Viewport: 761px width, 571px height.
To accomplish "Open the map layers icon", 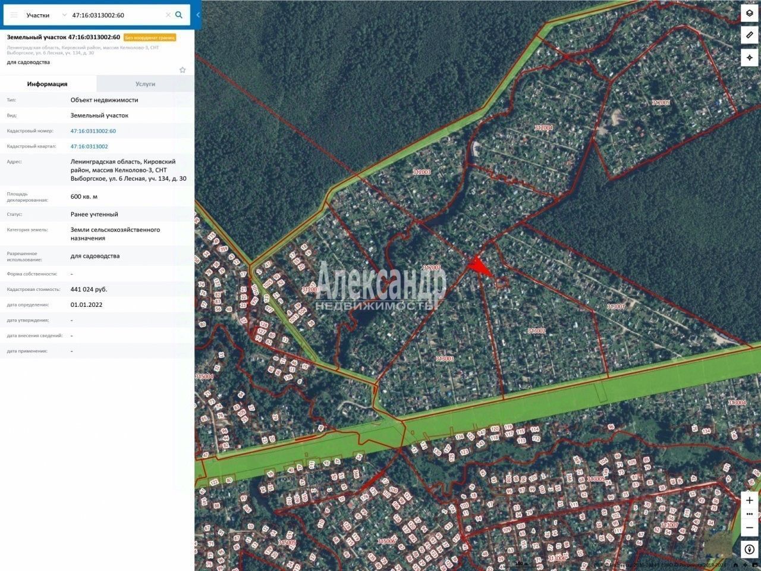I will coord(749,14).
